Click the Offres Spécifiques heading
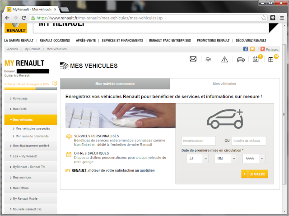The width and height of the screenshot is (289, 216). pos(91,153)
